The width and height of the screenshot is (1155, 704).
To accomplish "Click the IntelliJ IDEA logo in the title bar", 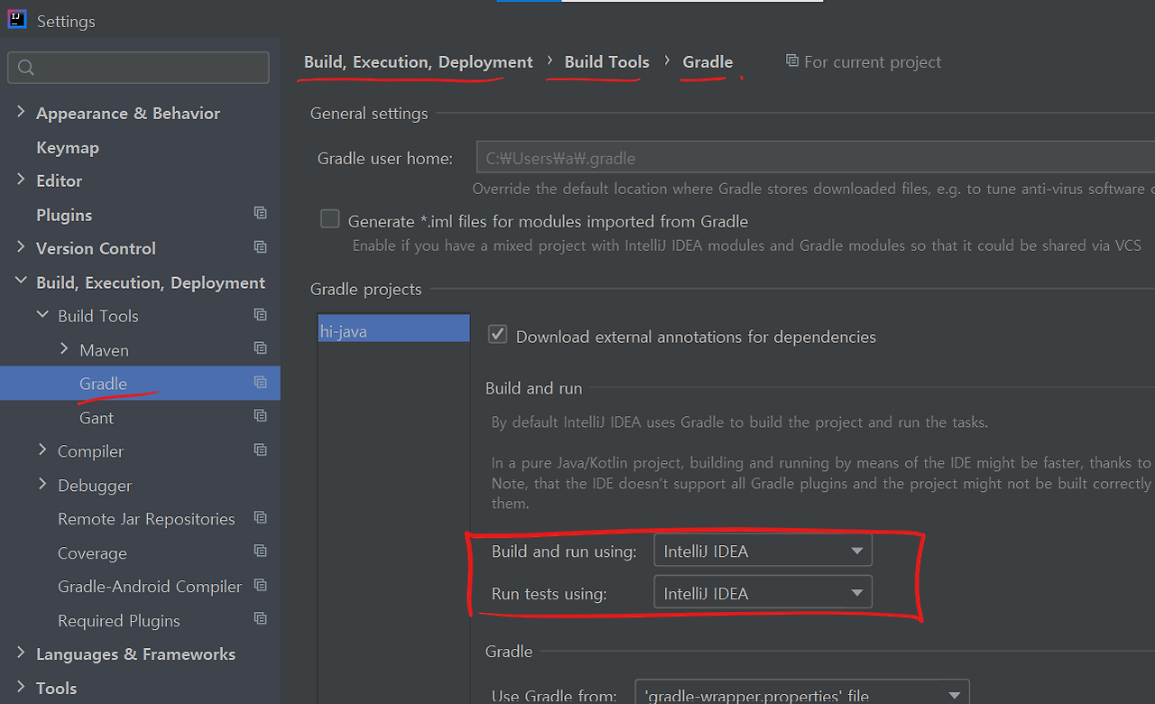I will pos(16,20).
